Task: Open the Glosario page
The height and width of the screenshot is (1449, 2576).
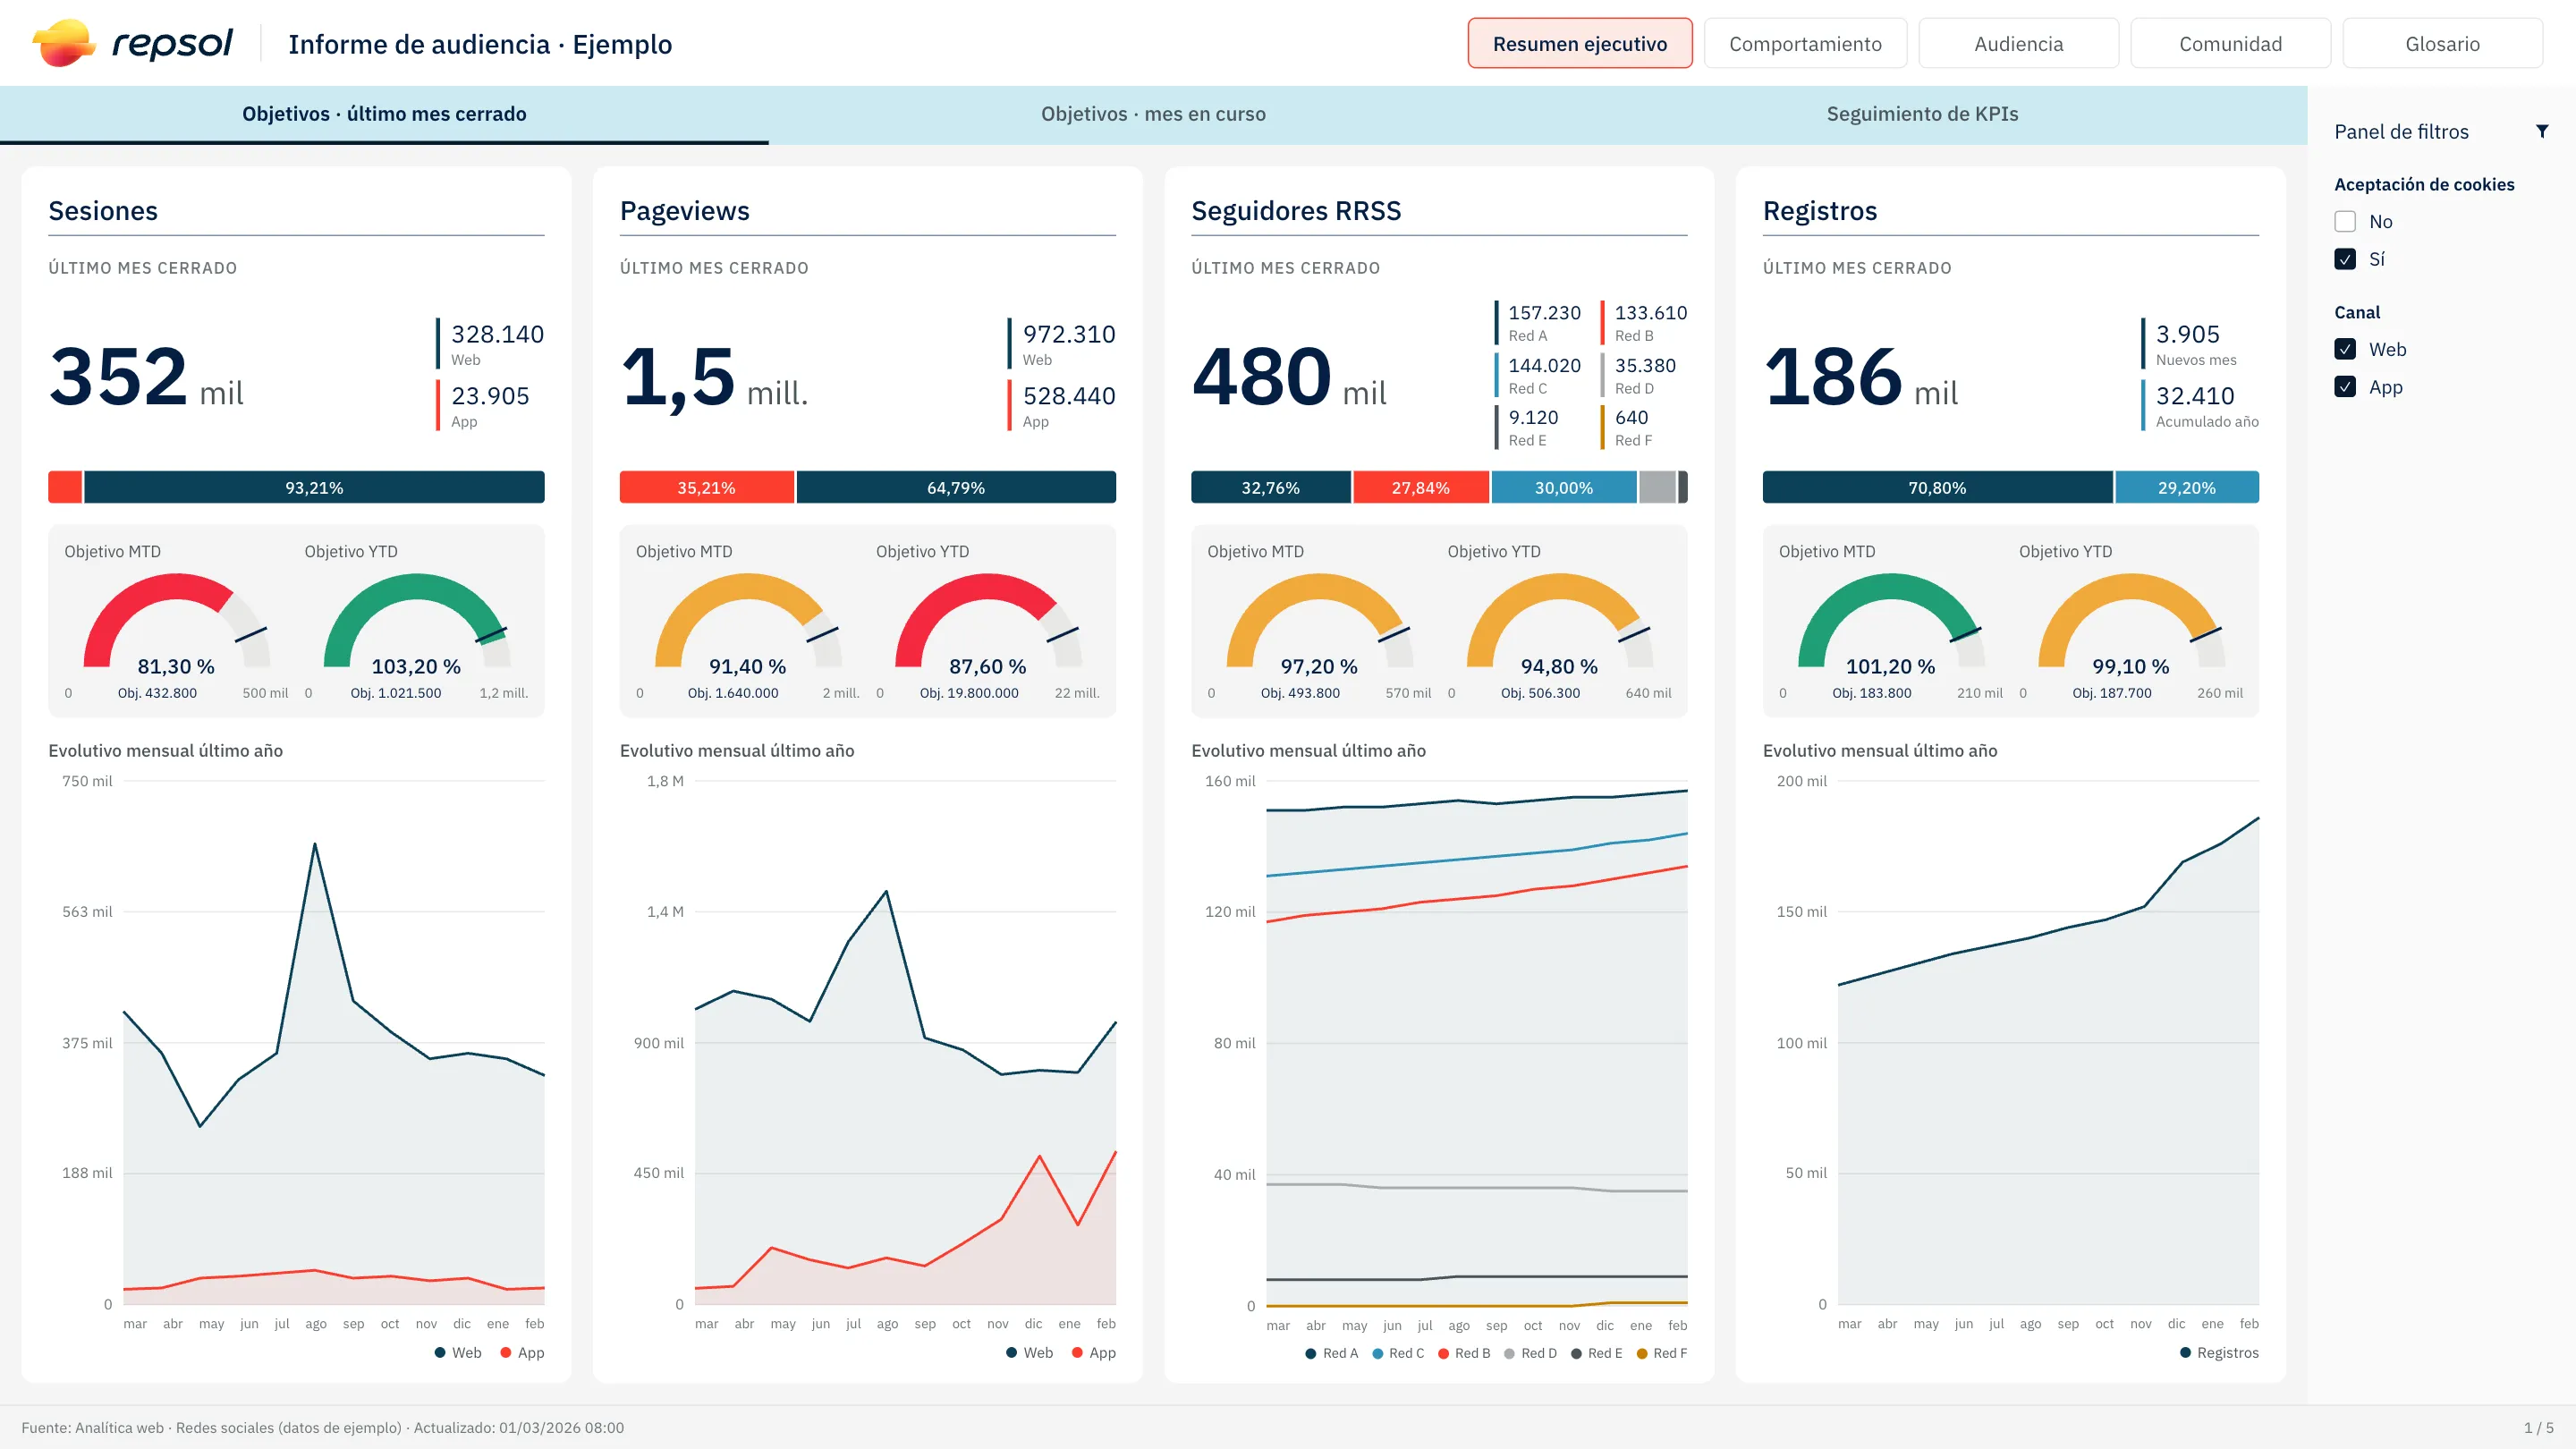Action: coord(2441,43)
